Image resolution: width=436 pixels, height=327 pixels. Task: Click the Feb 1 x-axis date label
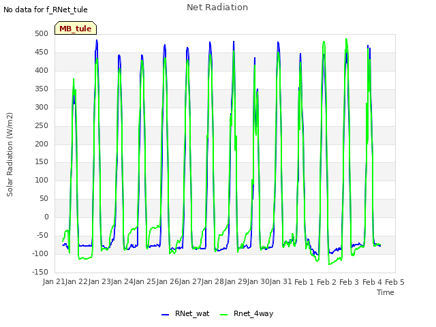click(304, 282)
